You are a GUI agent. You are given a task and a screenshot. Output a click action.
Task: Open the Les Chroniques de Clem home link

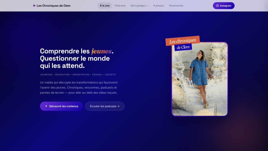pyautogui.click(x=52, y=6)
